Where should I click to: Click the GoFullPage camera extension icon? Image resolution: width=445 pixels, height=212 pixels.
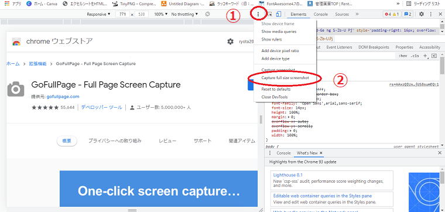click(16, 89)
